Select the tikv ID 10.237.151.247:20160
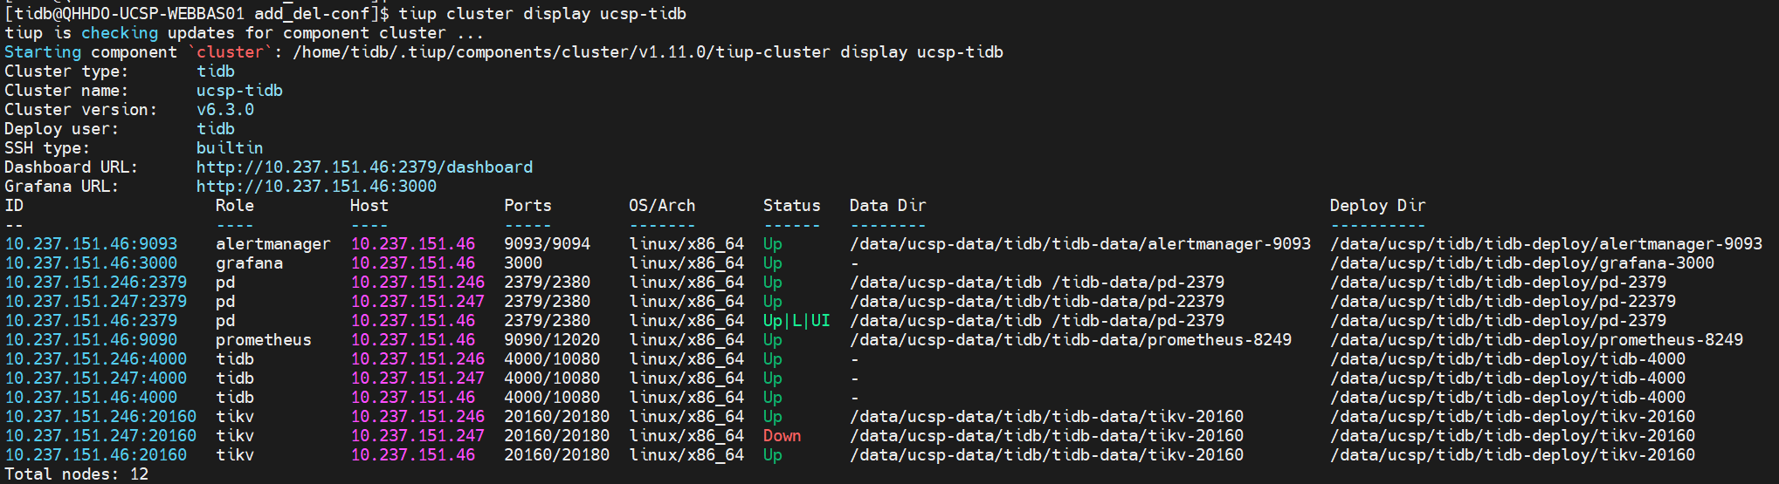Screen dimensions: 1779x484 pos(100,435)
